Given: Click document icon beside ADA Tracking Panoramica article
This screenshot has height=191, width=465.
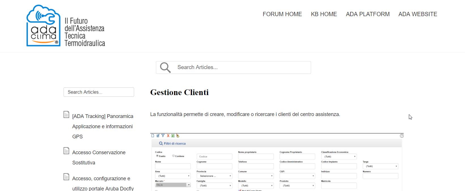Looking at the screenshot, I should pos(66,115).
